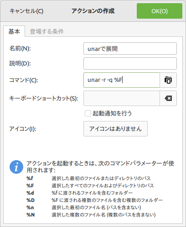Cancel via the キャンセル(C) button

[x=26, y=11]
